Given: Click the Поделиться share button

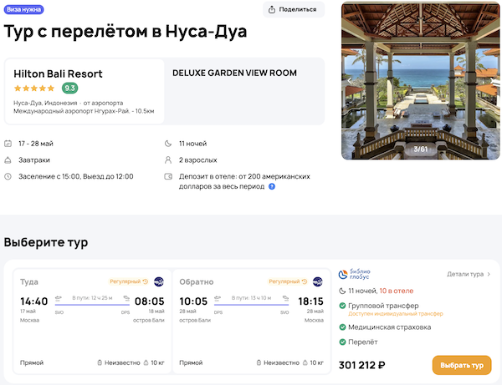Looking at the screenshot, I should click(293, 10).
